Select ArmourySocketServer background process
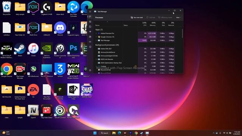242x136 pixels. pyautogui.click(x=135, y=52)
